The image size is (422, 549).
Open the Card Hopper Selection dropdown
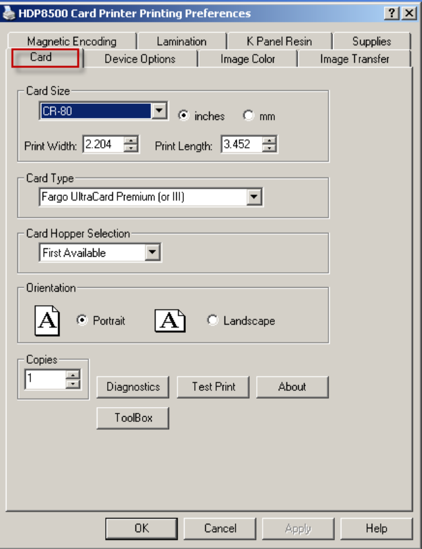[152, 252]
